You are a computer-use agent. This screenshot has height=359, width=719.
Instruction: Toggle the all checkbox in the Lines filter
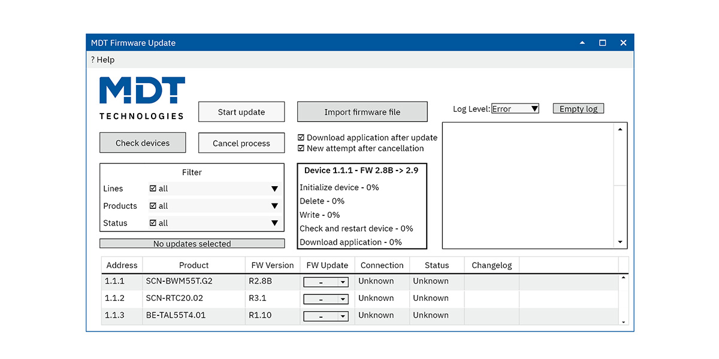(x=152, y=188)
